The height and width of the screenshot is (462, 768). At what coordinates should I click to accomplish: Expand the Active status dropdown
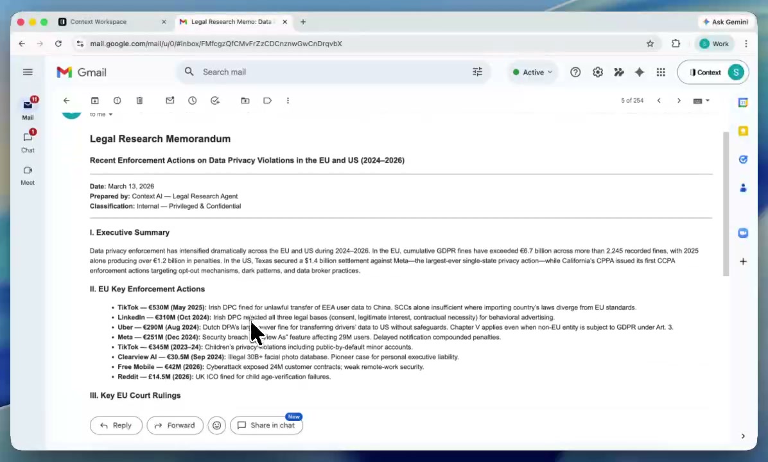coord(532,72)
